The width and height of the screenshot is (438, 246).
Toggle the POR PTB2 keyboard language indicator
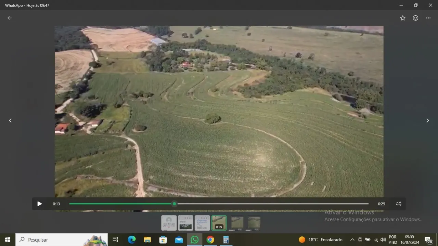click(x=393, y=240)
